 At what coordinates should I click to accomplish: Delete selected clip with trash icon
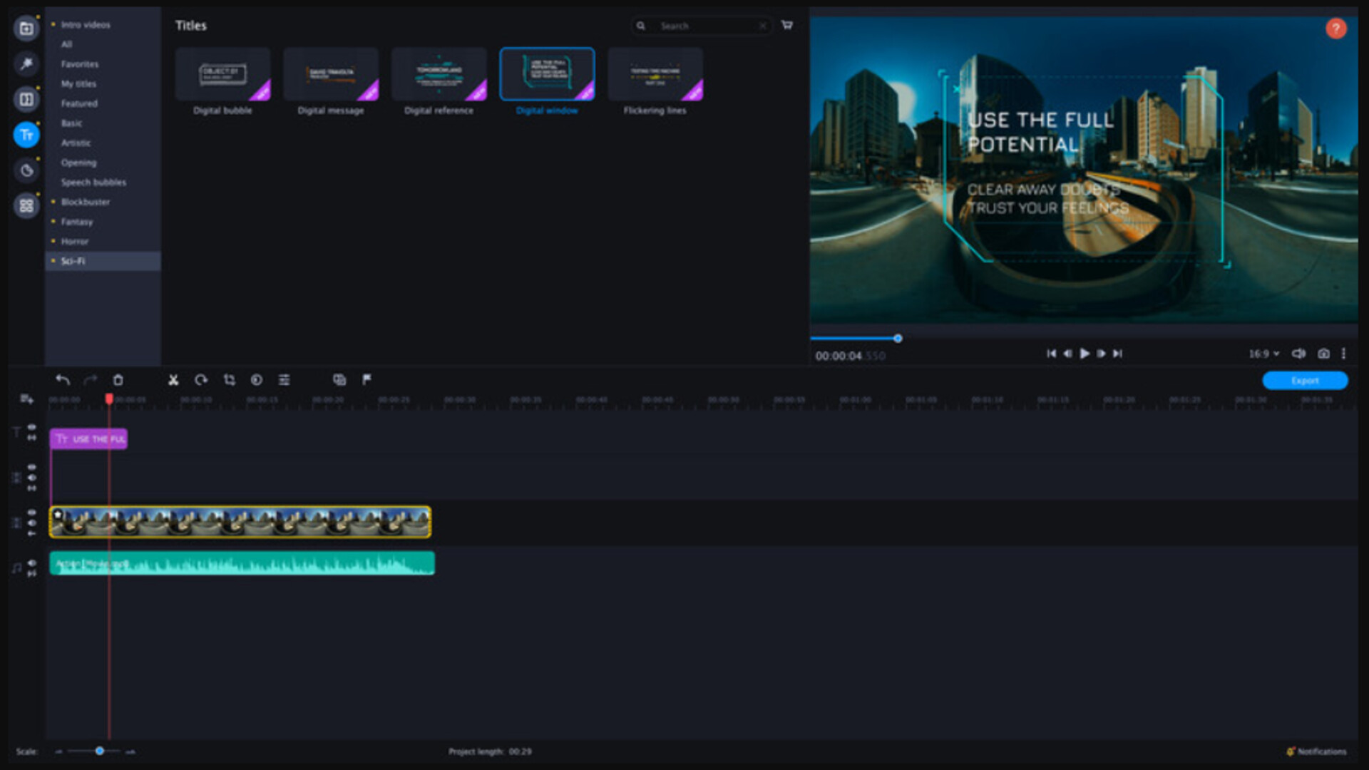tap(118, 380)
